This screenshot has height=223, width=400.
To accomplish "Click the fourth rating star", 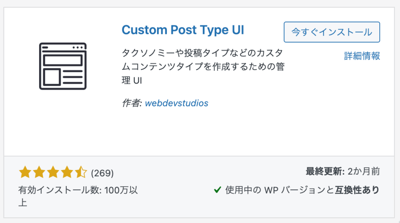I will tap(66, 172).
